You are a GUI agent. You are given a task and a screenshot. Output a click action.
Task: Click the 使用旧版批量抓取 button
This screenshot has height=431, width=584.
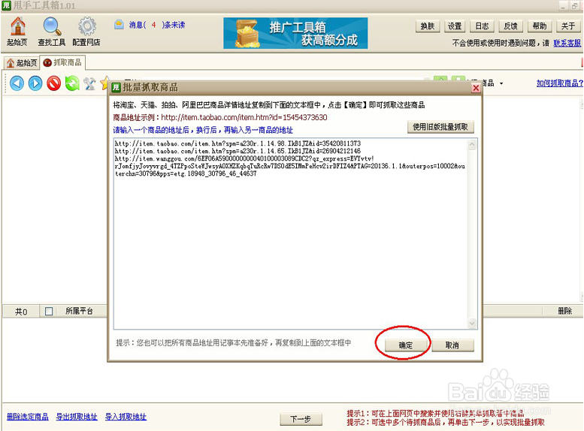point(440,127)
